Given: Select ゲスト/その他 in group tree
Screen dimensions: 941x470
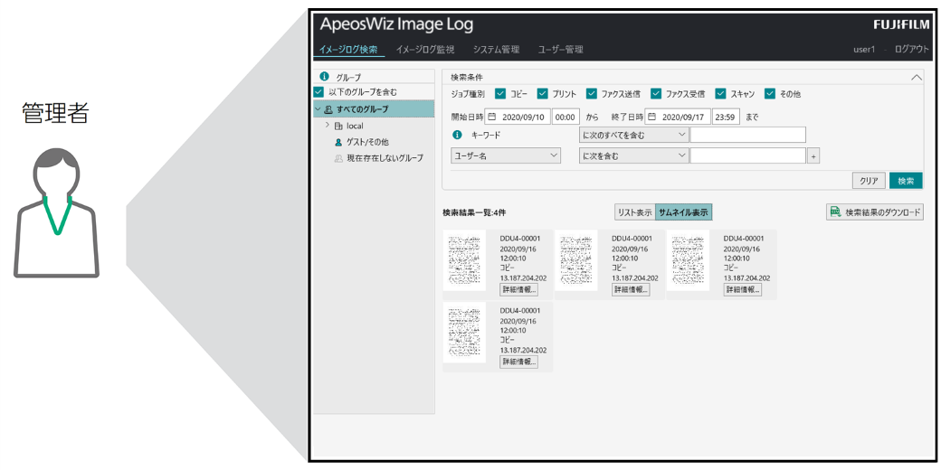Looking at the screenshot, I should click(367, 142).
